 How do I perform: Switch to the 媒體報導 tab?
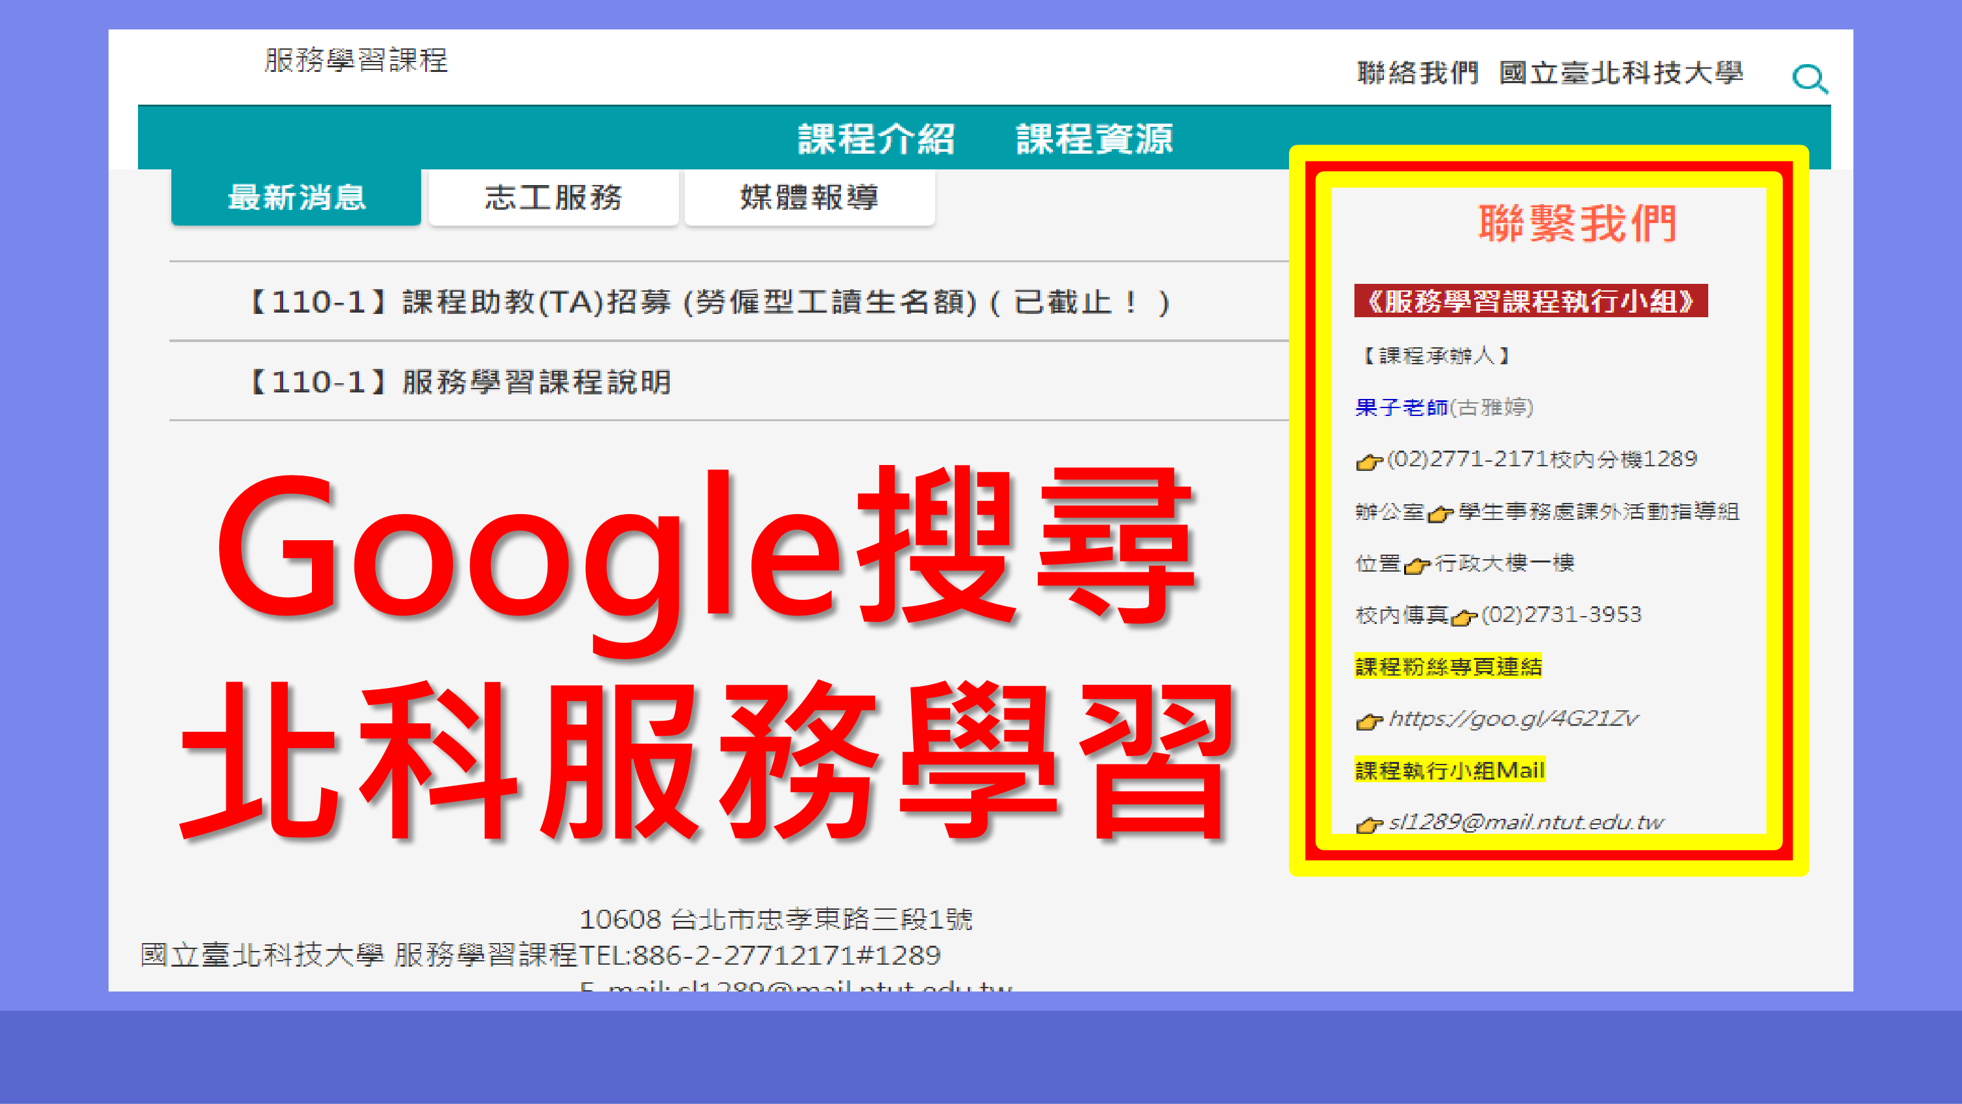pyautogui.click(x=810, y=197)
